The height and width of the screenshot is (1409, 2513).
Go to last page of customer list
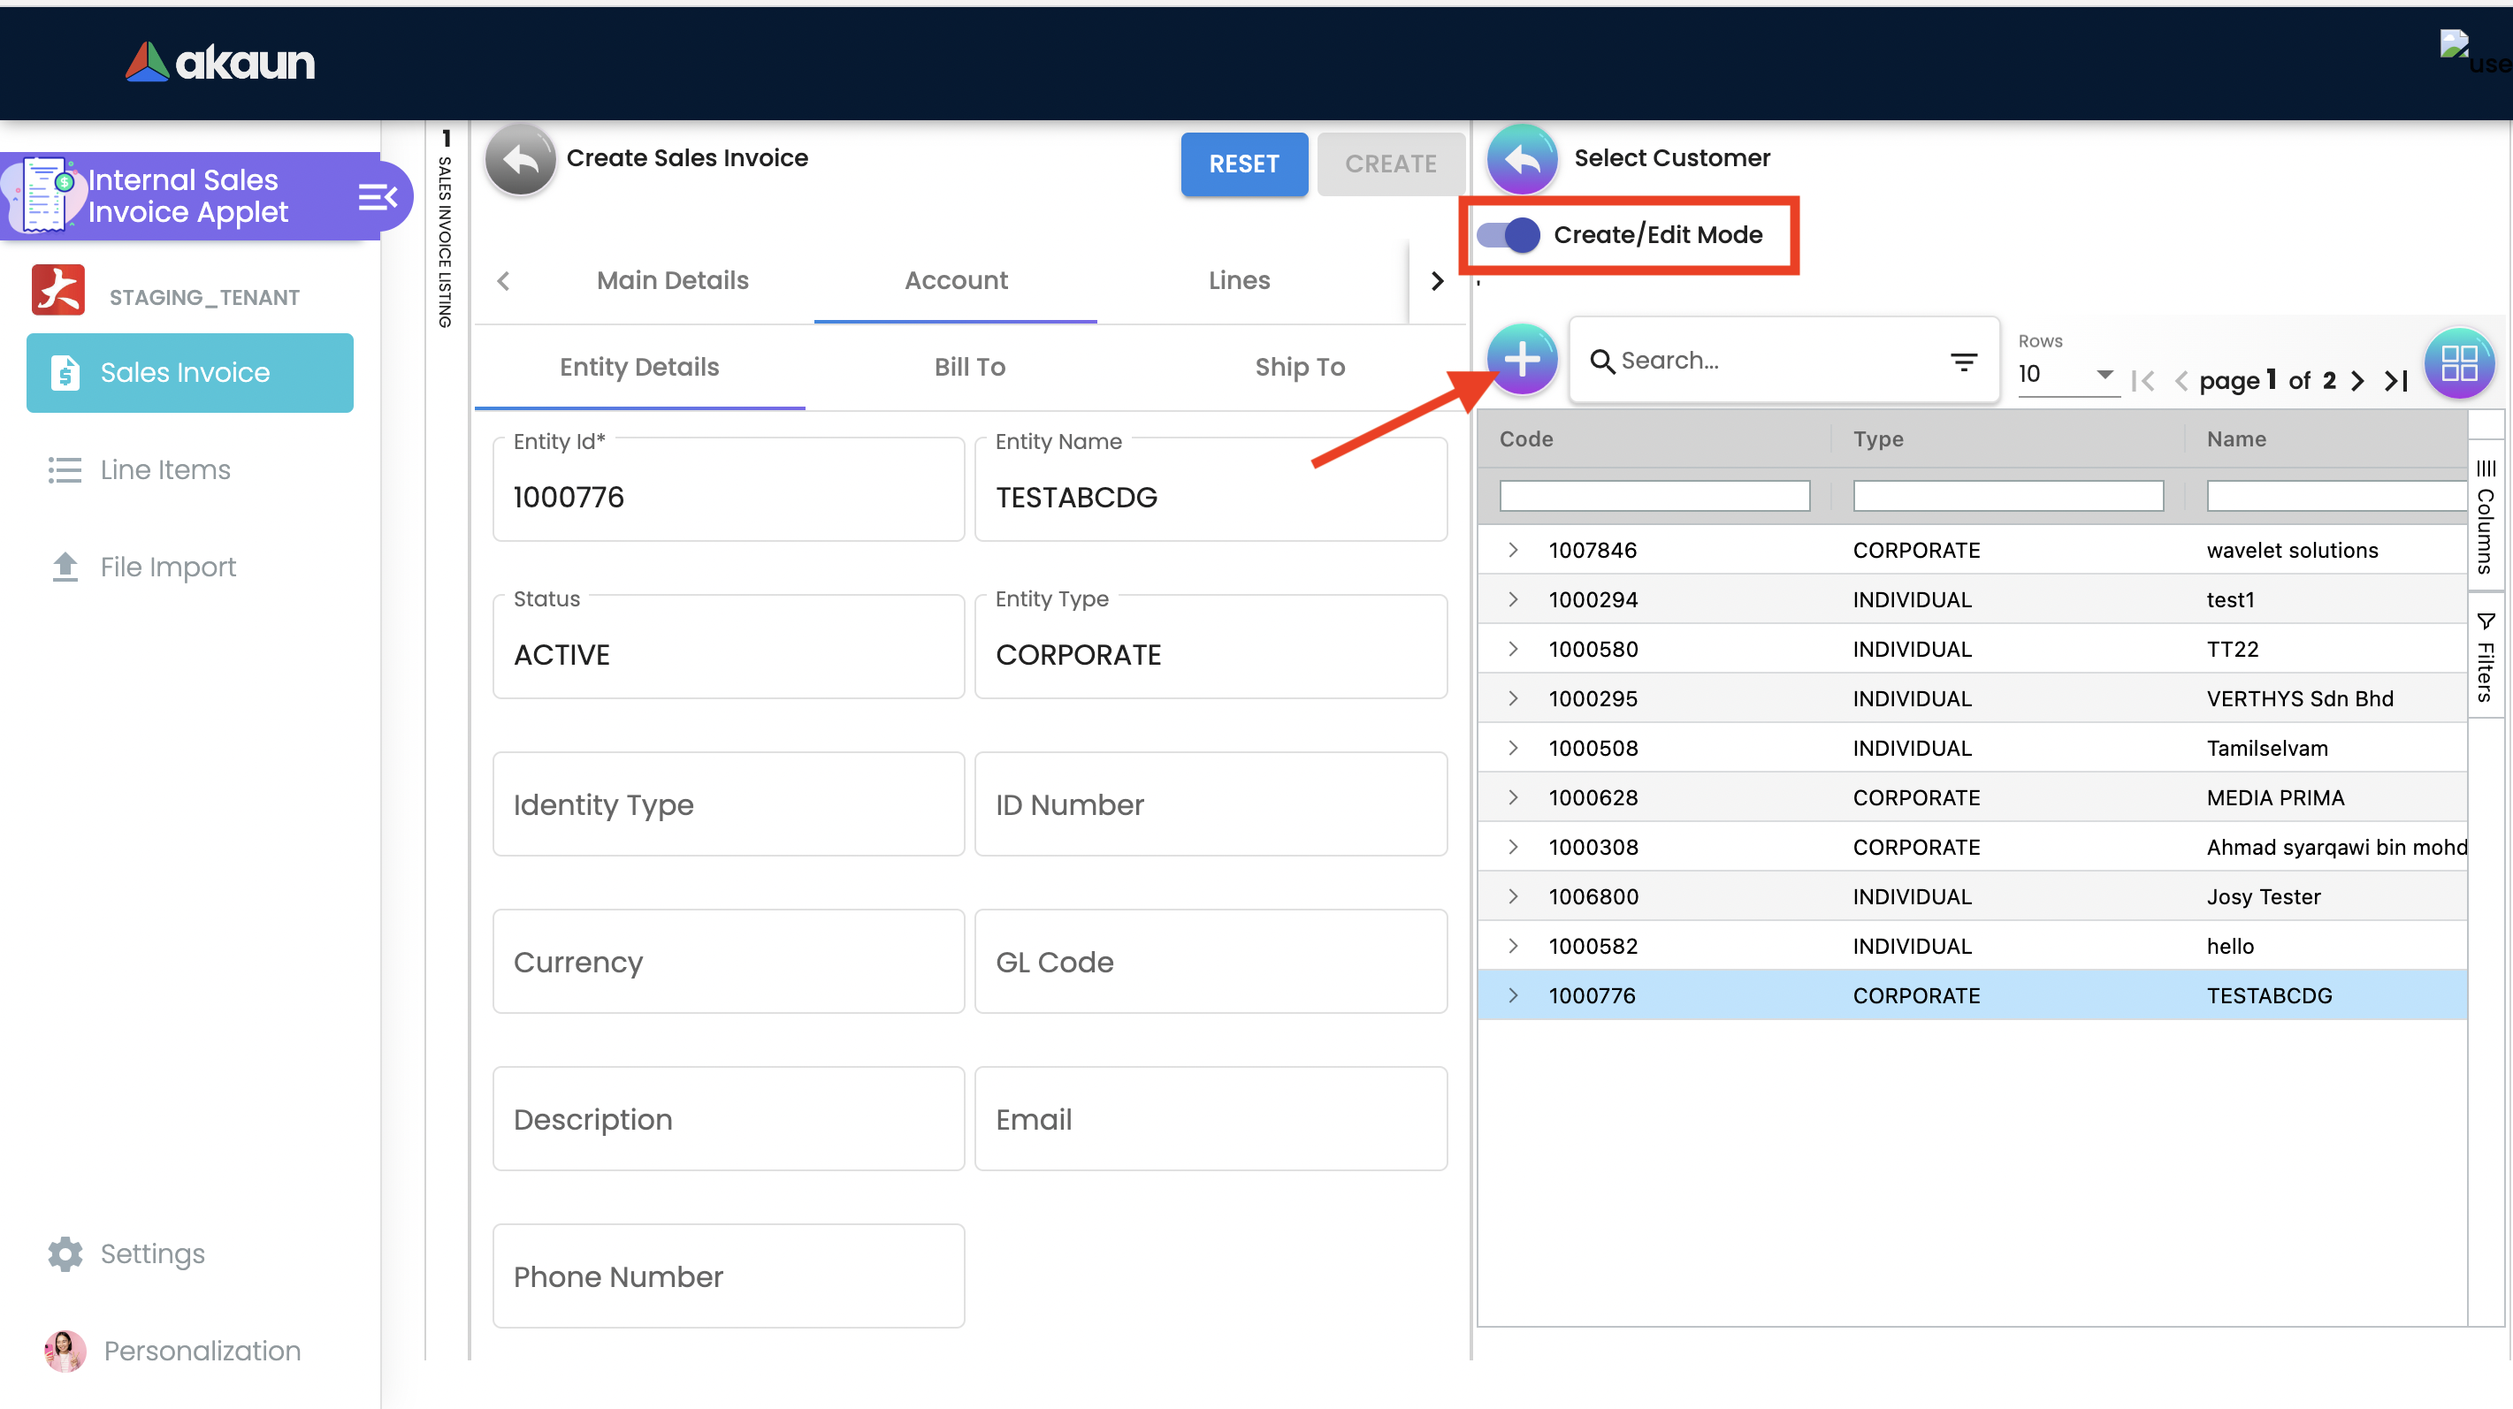[2396, 380]
